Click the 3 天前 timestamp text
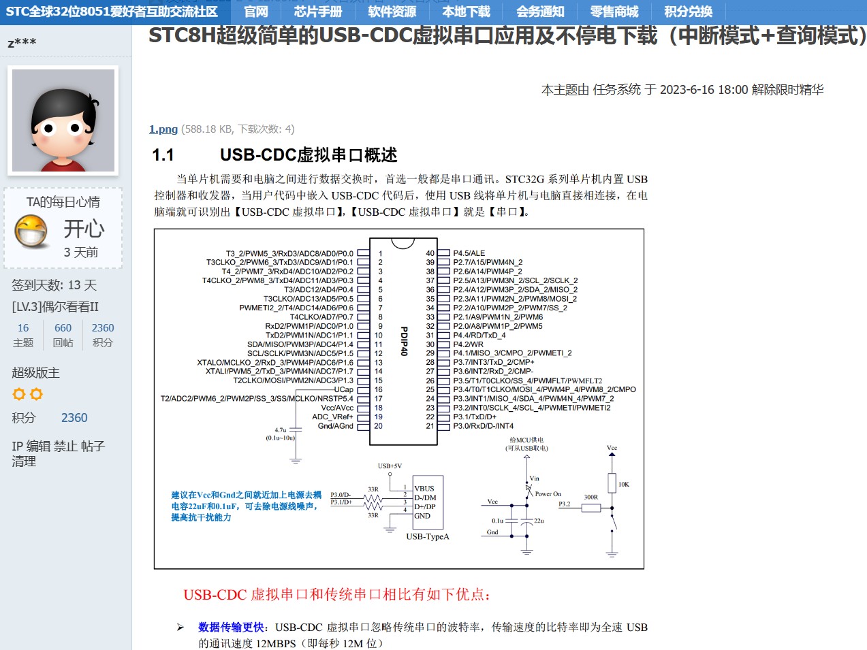Image resolution: width=867 pixels, height=650 pixels. click(x=81, y=253)
